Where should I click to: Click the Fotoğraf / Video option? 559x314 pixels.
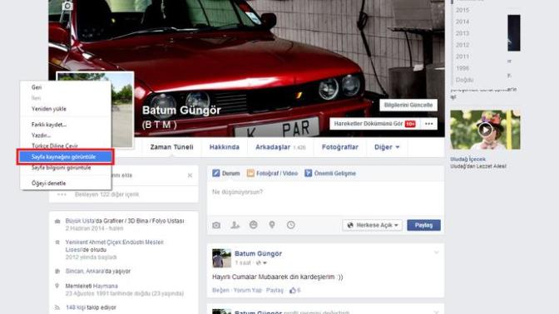click(x=272, y=174)
